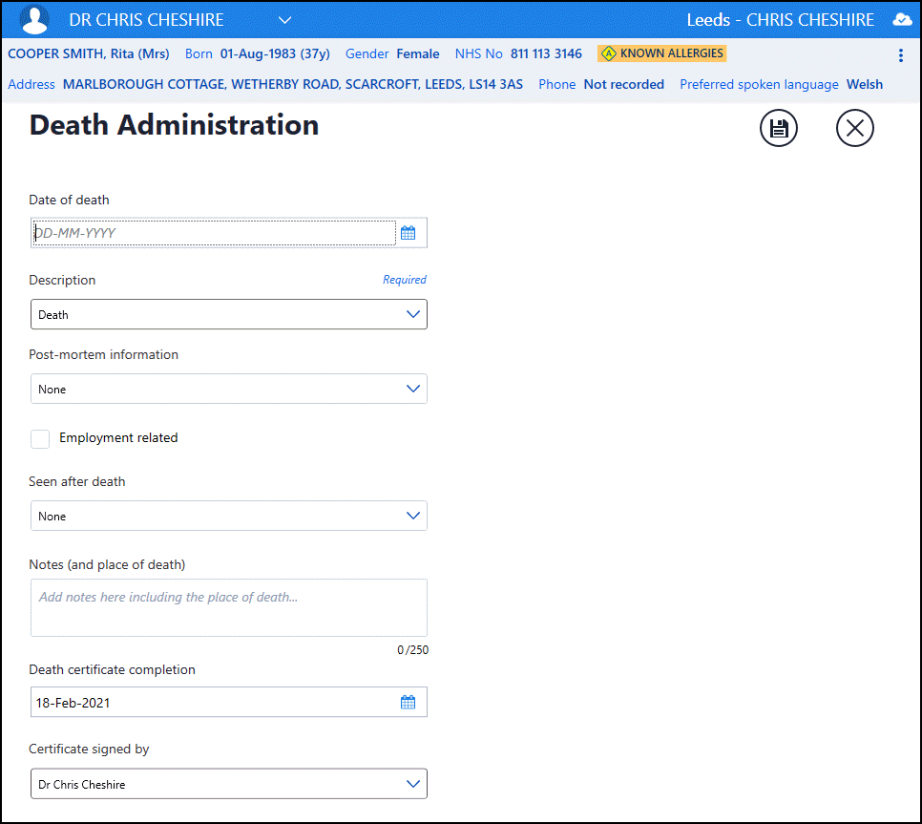The image size is (922, 824).
Task: Click the user avatar icon
Action: click(34, 20)
